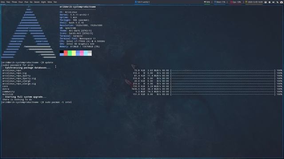Screen dimensions: 284x159
Task: Click the 'update' command prompt line
Action: [27, 62]
